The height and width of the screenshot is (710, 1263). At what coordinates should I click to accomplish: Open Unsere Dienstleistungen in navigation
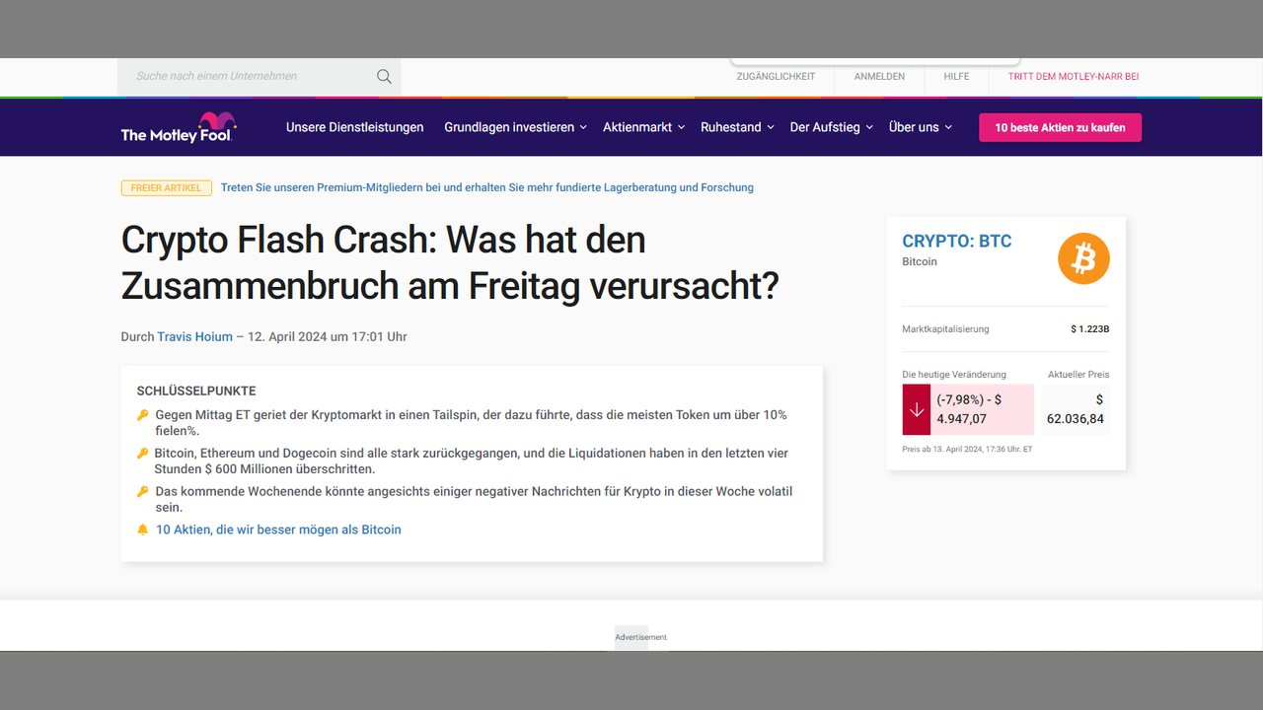coord(354,127)
